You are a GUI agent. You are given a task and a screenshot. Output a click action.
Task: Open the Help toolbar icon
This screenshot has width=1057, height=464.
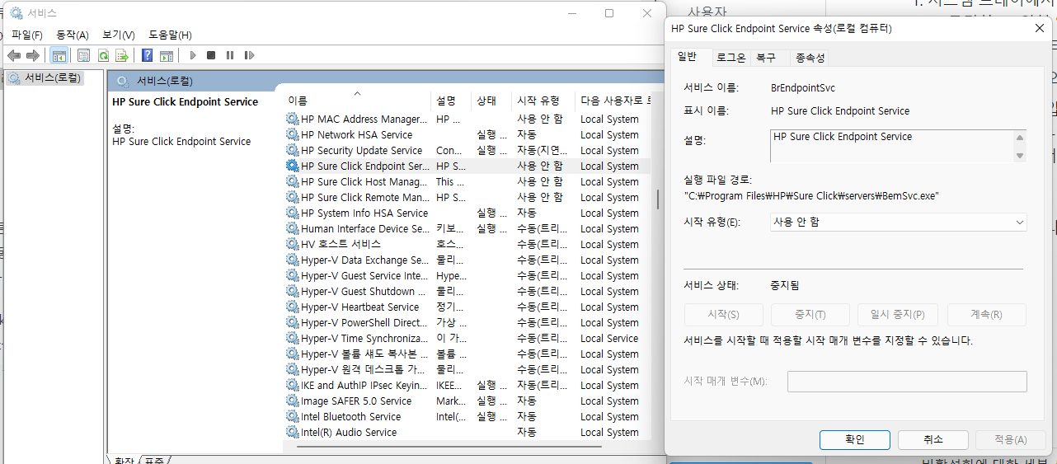tap(147, 55)
